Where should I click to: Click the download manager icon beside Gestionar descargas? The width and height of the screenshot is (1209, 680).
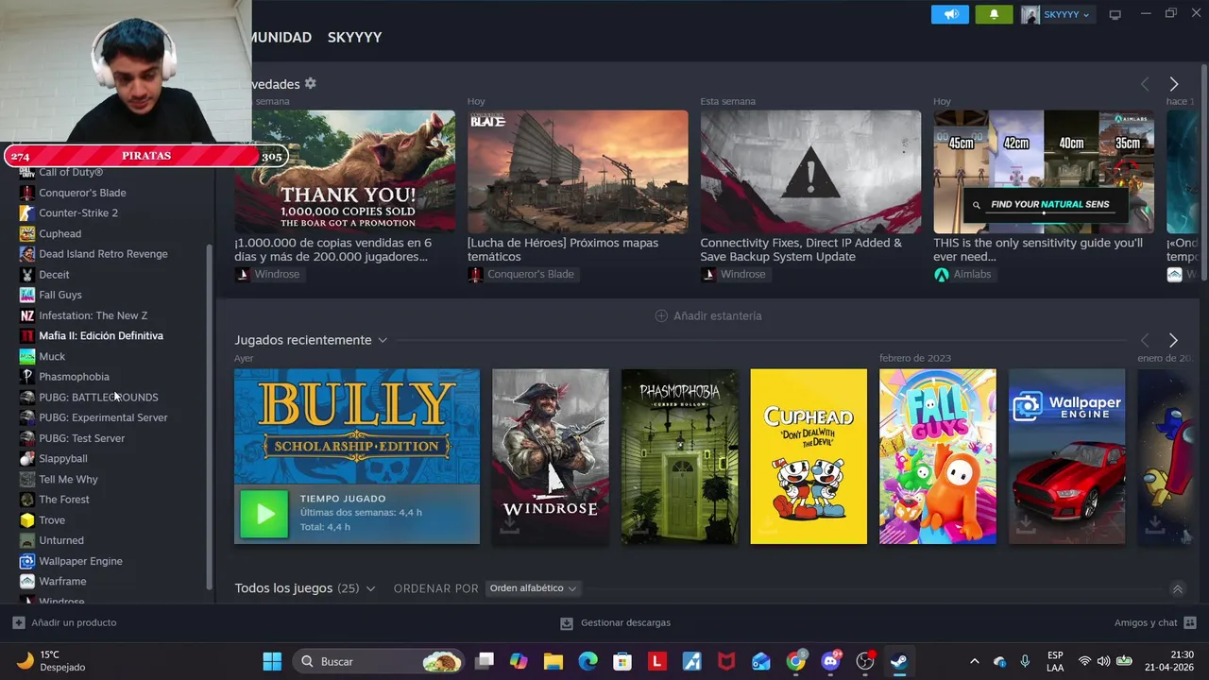pyautogui.click(x=566, y=623)
